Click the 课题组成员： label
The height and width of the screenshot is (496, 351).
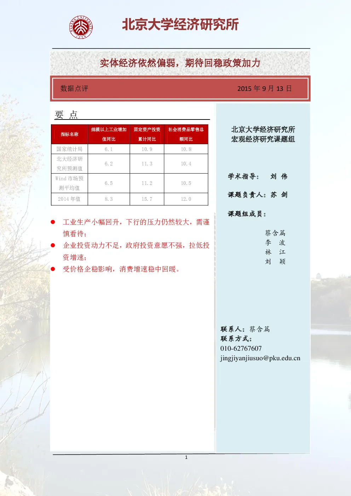click(247, 214)
